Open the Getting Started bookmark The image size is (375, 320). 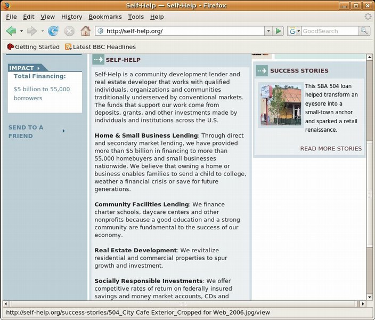pyautogui.click(x=33, y=47)
